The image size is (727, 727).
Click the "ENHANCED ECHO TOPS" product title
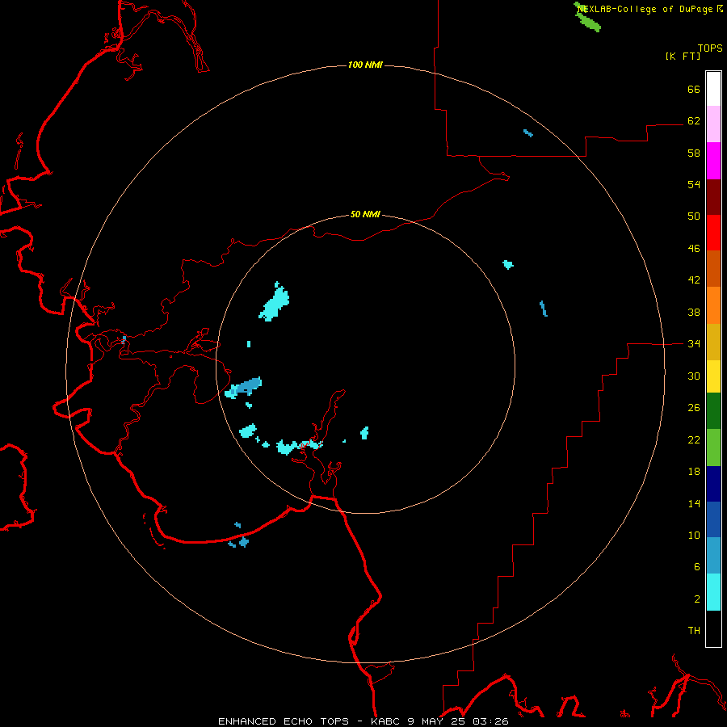pos(284,721)
